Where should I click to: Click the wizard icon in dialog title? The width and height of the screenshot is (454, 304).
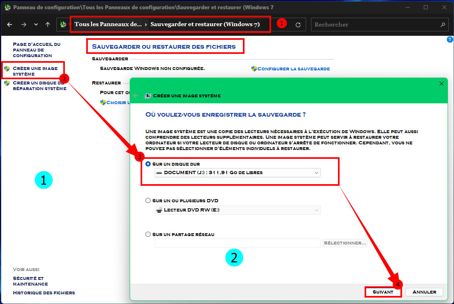[148, 96]
